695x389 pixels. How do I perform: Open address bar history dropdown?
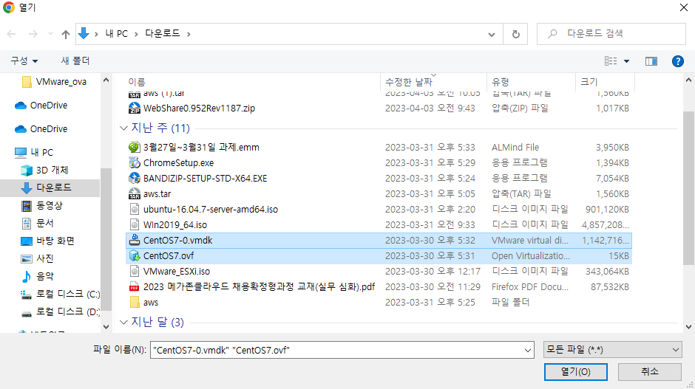pyautogui.click(x=492, y=34)
